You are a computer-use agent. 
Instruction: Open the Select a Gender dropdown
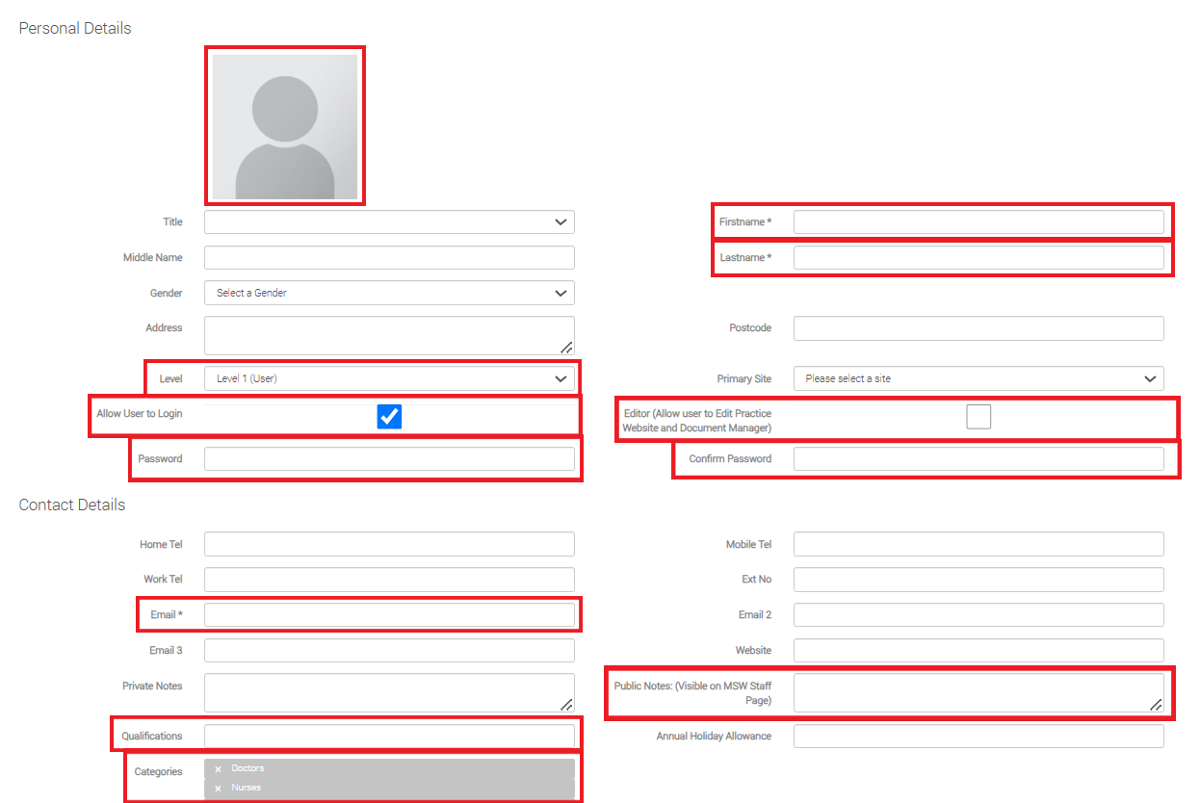tap(388, 293)
